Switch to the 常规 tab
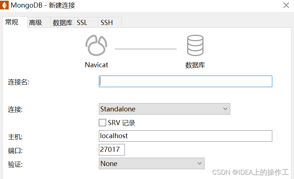Image resolution: width=294 pixels, height=179 pixels. (x=14, y=22)
